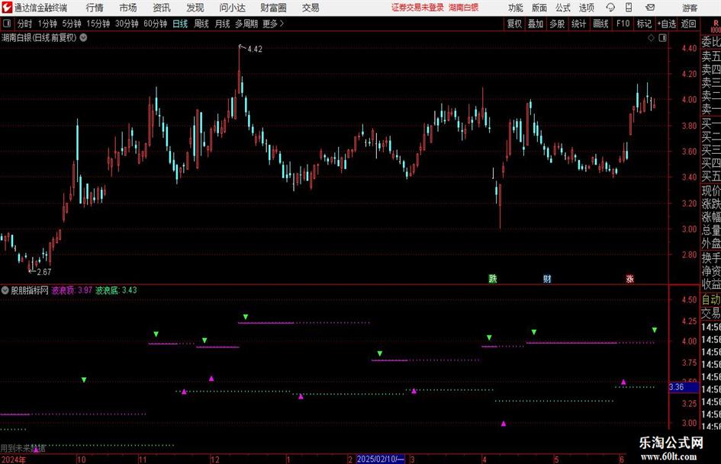
Task: Click the 2025/02/10 date marker
Action: click(381, 459)
